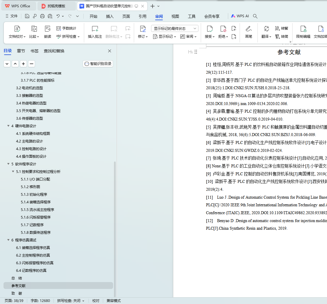Open the tab list dropdown arrow

pyautogui.click(x=158, y=6)
